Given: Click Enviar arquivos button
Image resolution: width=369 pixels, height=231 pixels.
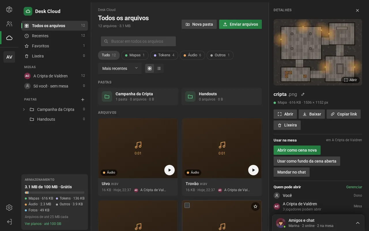Looking at the screenshot, I should tap(240, 24).
